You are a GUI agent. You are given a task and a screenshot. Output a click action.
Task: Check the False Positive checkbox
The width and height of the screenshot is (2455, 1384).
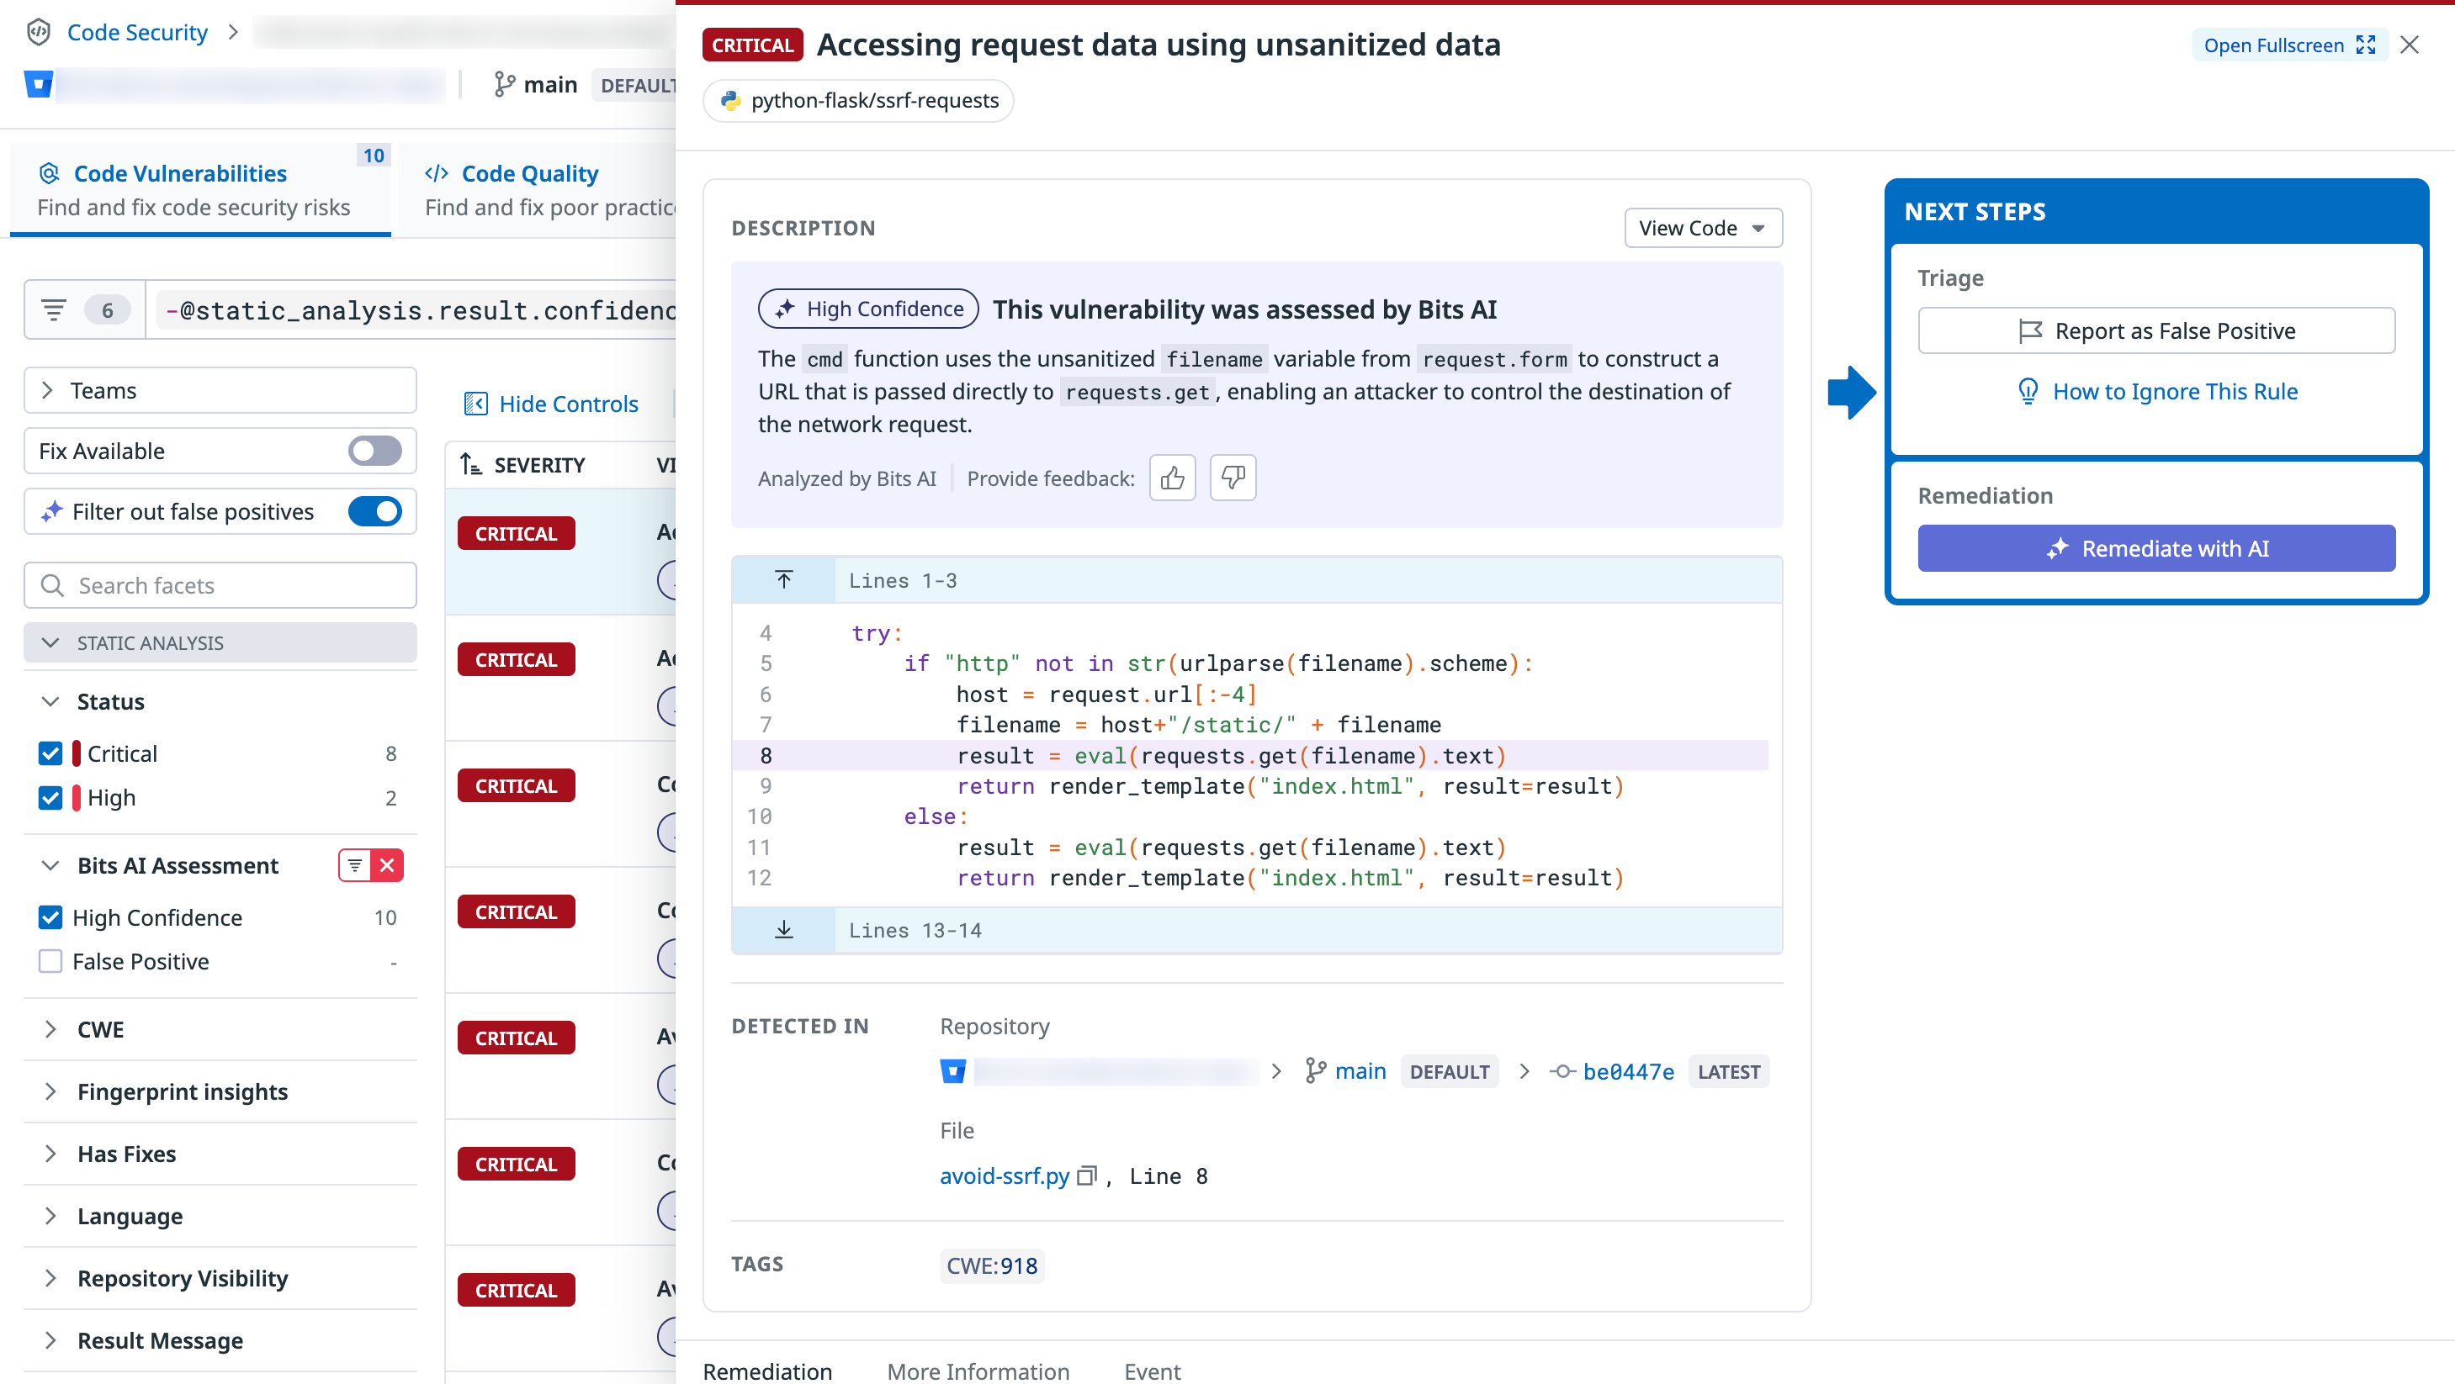click(50, 961)
